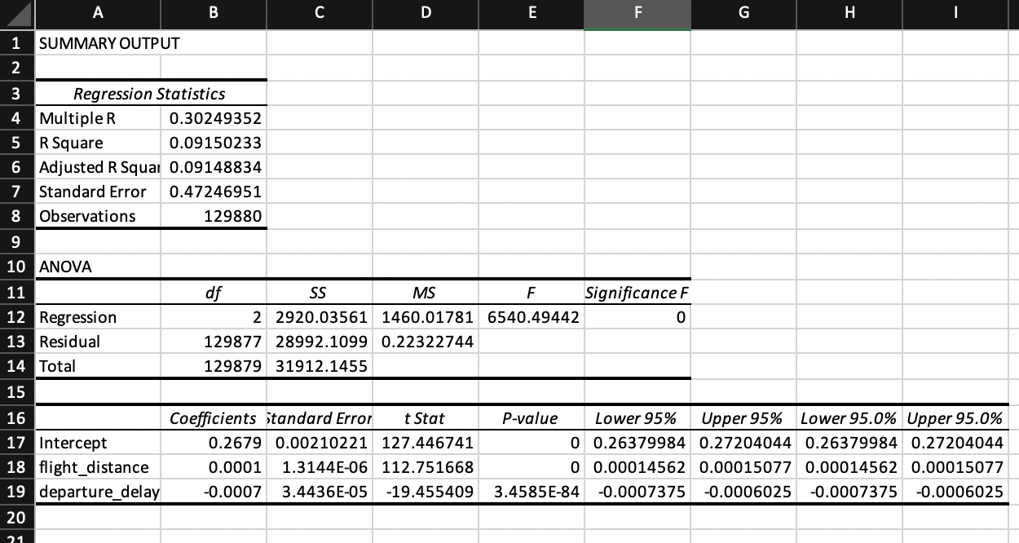This screenshot has height=543, width=1019.
Task: Select the flight_distance row label
Action: point(99,467)
